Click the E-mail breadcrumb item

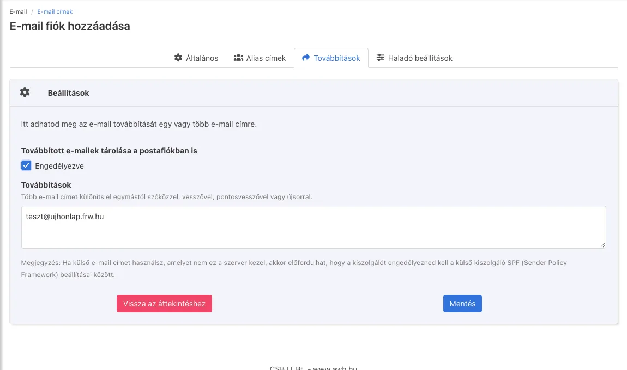click(19, 11)
